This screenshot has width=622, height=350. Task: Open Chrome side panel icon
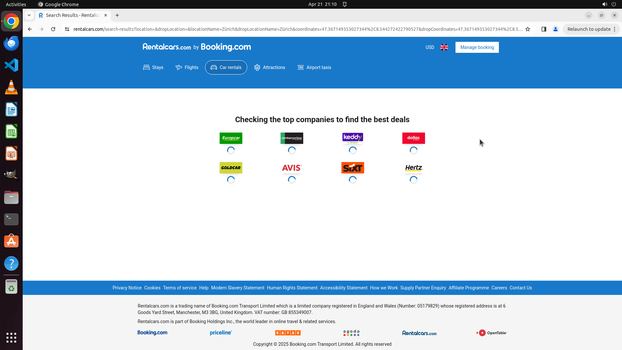[544, 29]
